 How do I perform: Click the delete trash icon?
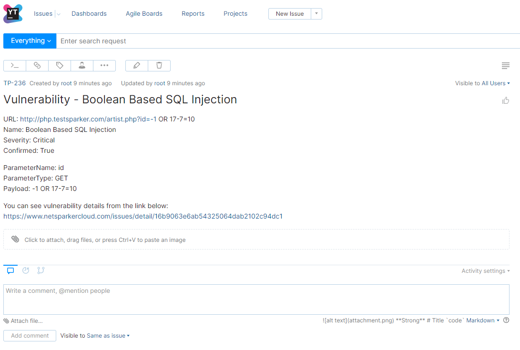(x=159, y=65)
